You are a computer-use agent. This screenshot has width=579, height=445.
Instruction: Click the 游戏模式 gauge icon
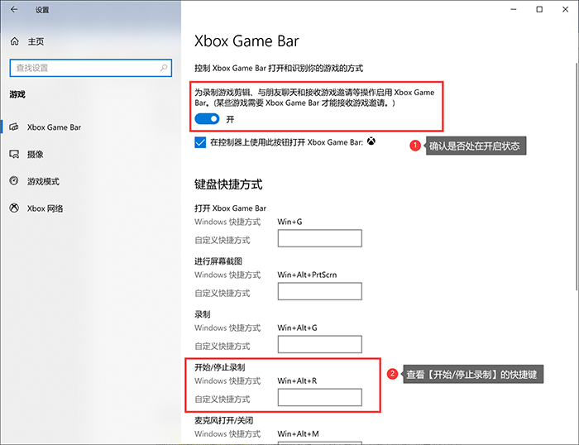pos(14,181)
